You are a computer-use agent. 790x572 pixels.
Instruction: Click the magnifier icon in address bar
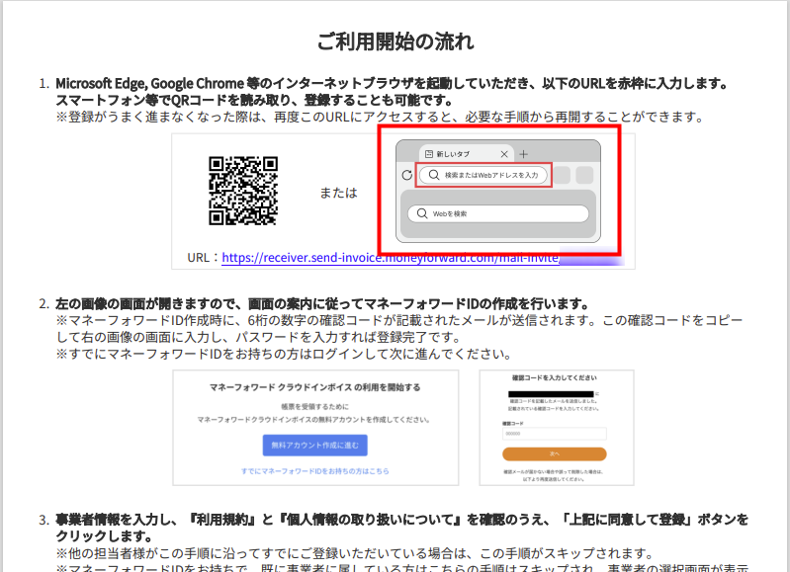pyautogui.click(x=433, y=175)
